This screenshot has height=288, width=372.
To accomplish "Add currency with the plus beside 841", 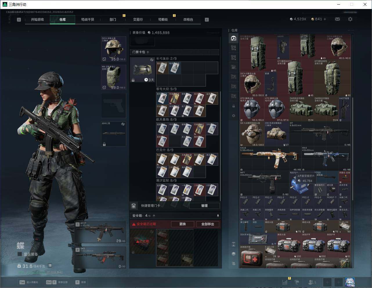I will point(325,19).
